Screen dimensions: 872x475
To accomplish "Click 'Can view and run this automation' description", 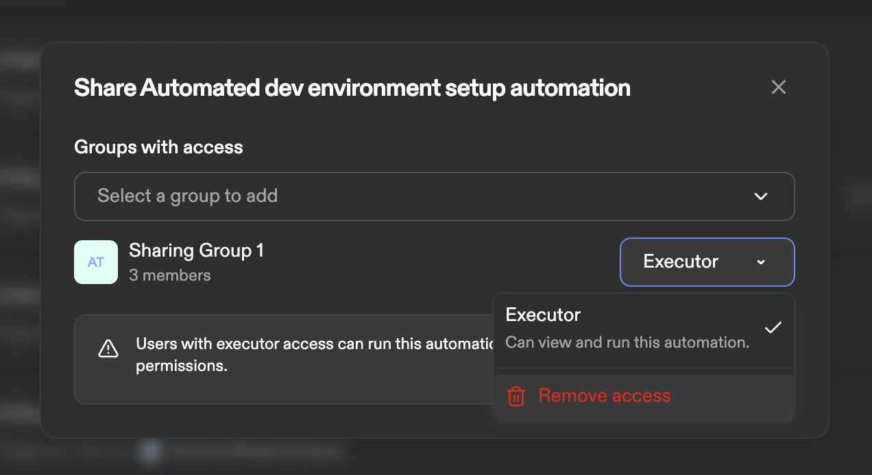I will (627, 342).
